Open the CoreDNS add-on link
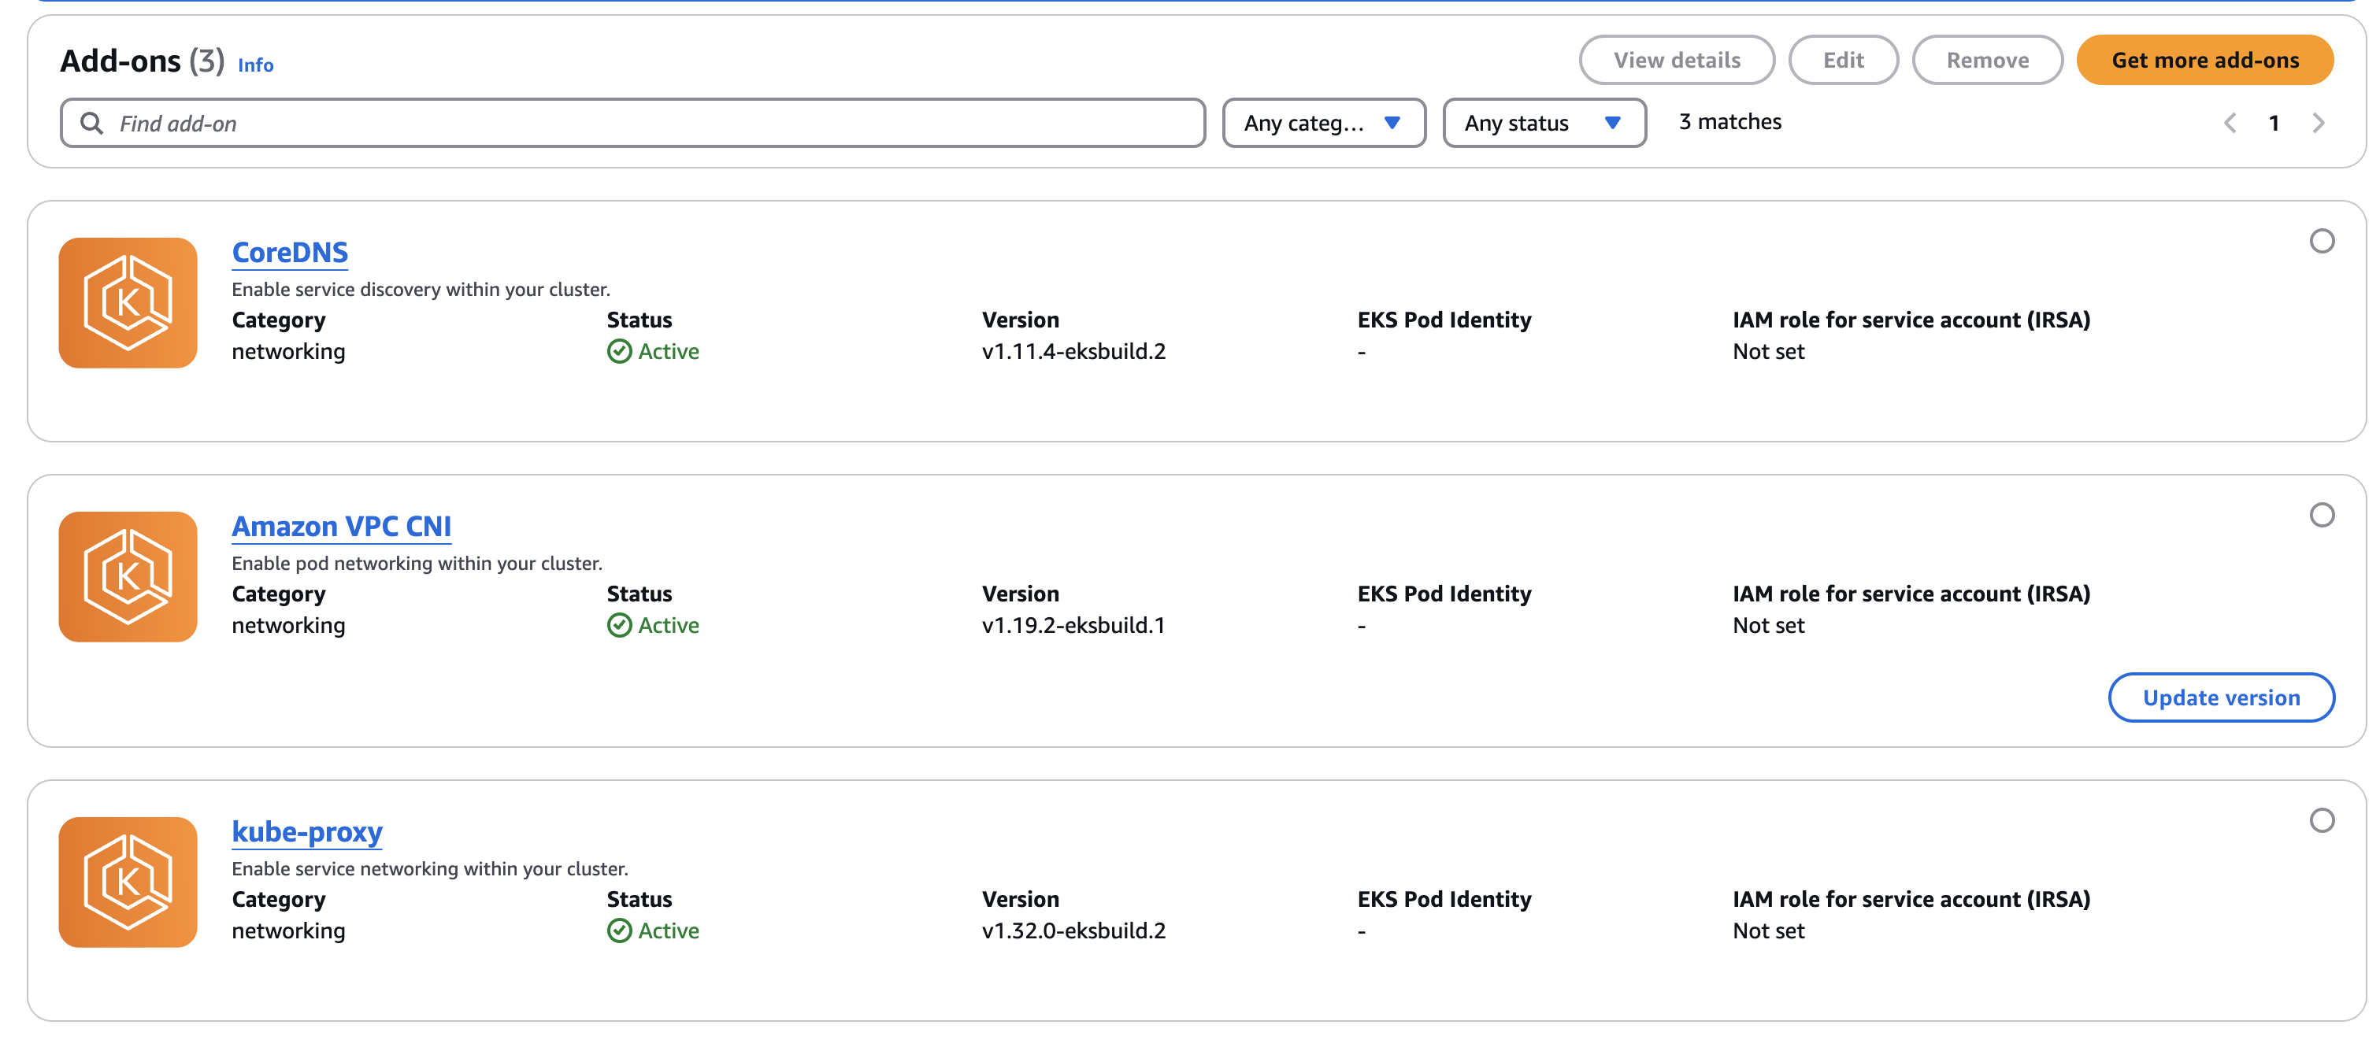2380x1047 pixels. click(289, 252)
